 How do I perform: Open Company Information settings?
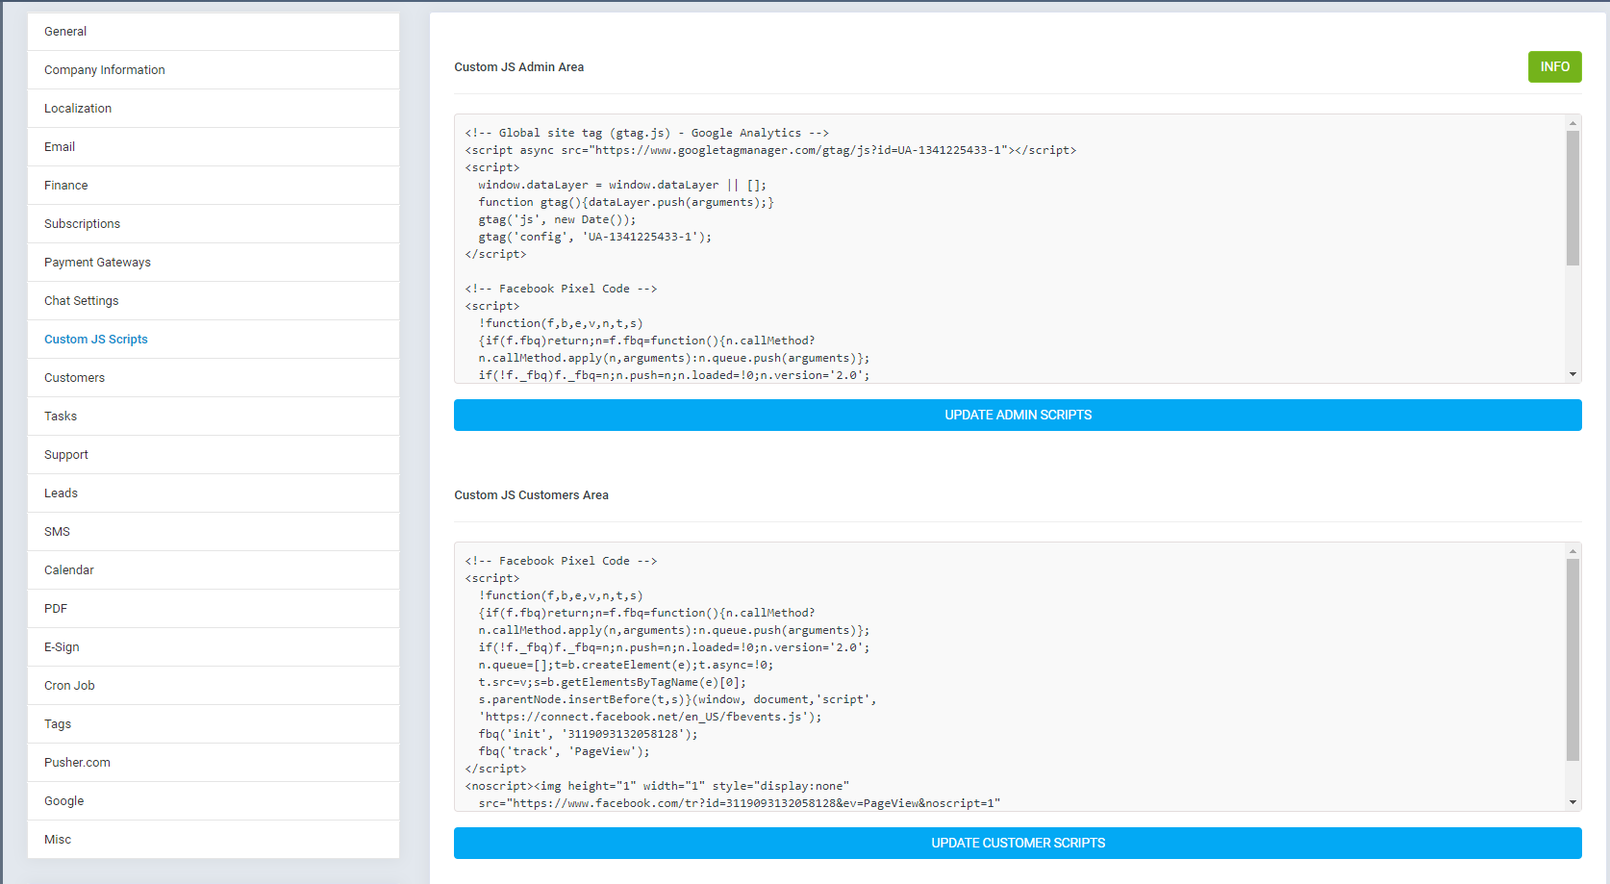(213, 70)
